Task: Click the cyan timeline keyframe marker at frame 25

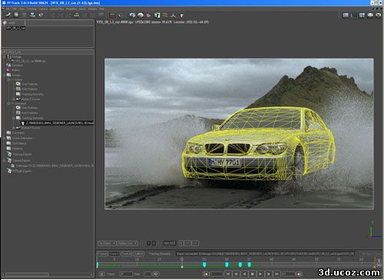Action: point(204,265)
